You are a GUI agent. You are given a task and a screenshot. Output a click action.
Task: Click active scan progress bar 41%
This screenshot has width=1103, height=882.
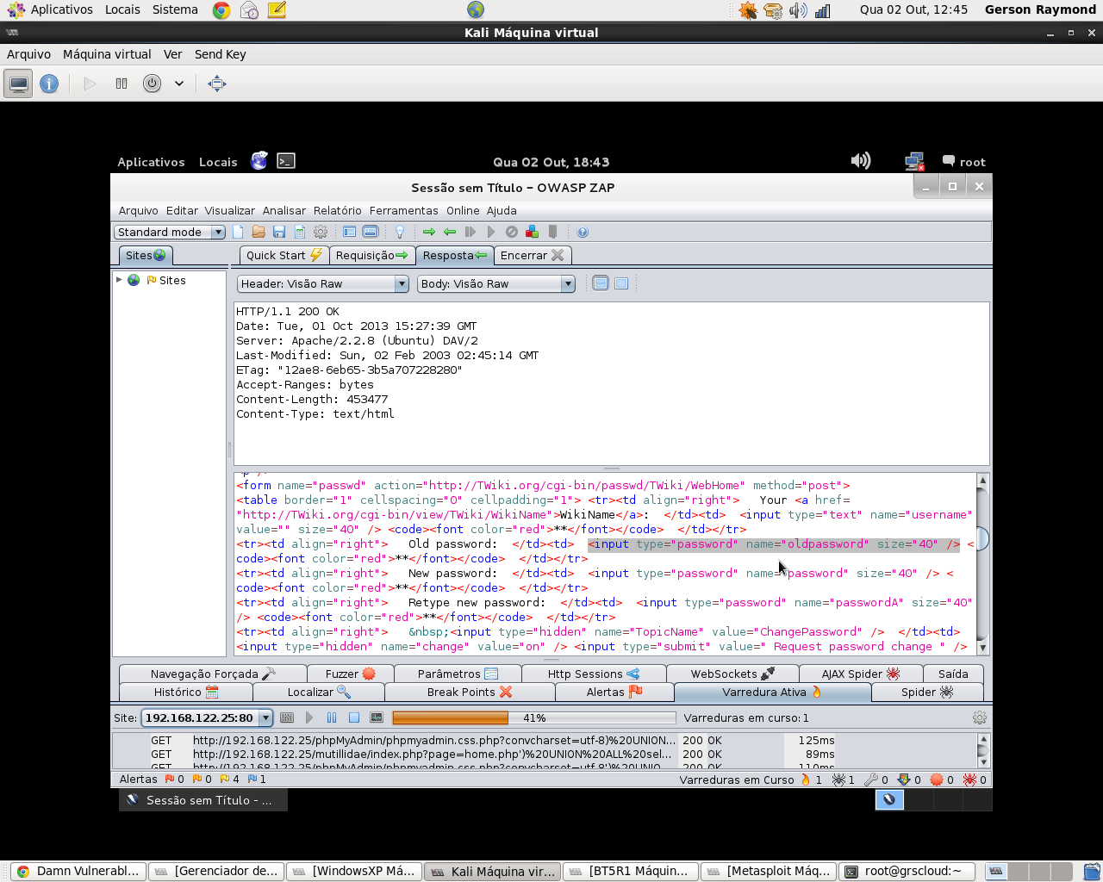coord(533,717)
